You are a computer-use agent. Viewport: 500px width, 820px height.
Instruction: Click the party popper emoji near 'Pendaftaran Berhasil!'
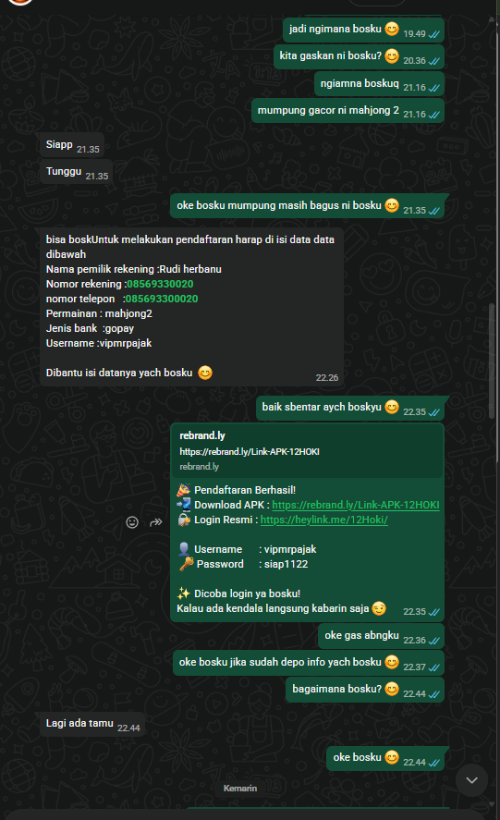184,490
